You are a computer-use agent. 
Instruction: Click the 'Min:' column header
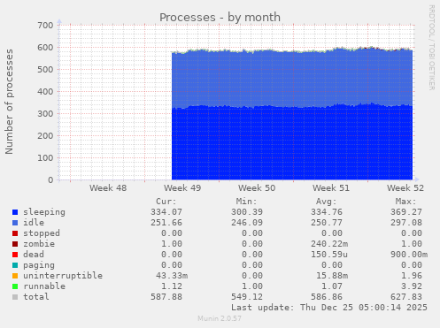coord(246,202)
